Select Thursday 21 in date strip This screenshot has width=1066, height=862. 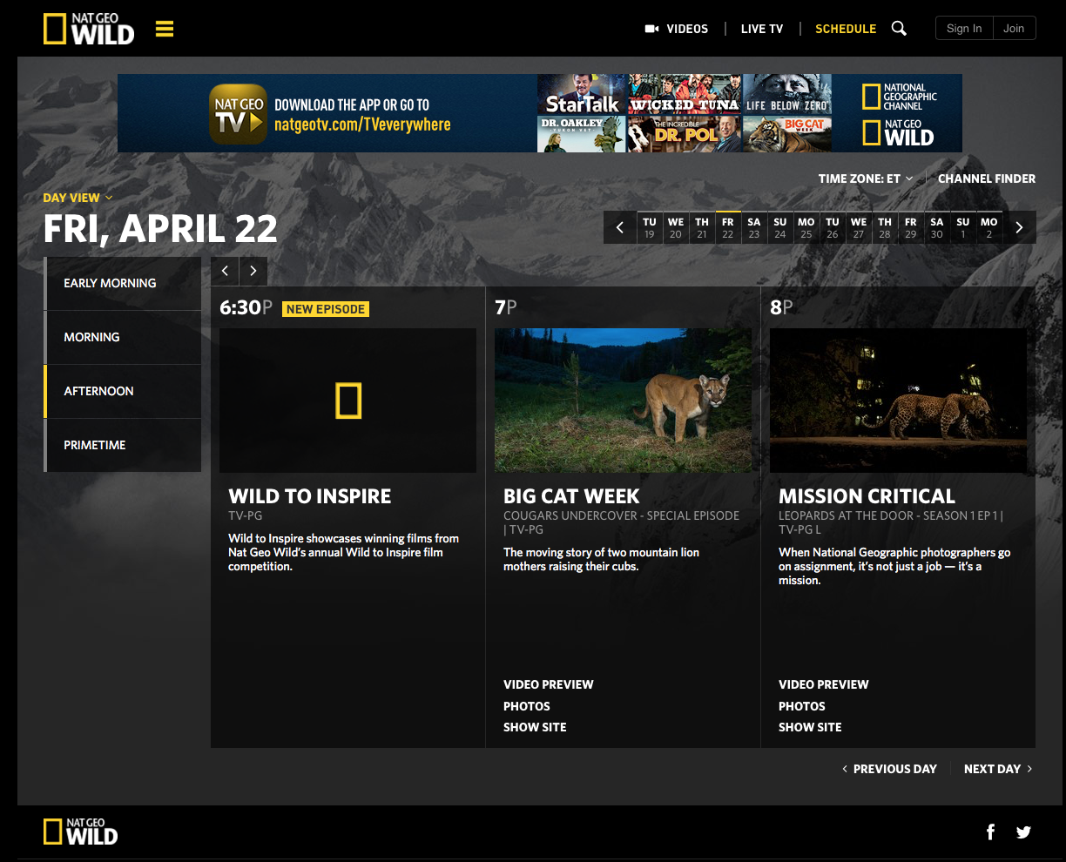pos(702,227)
